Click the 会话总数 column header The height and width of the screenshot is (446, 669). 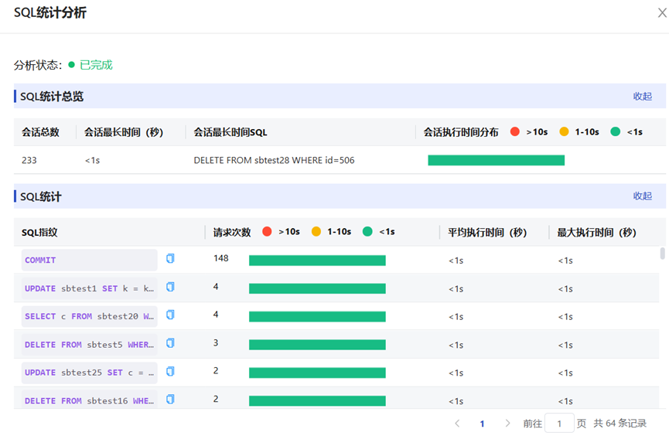[40, 132]
